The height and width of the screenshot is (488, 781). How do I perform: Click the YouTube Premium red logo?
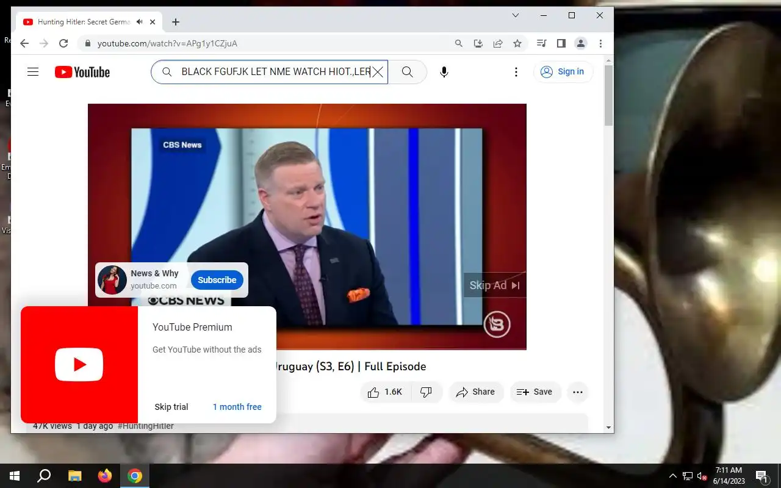pos(79,365)
